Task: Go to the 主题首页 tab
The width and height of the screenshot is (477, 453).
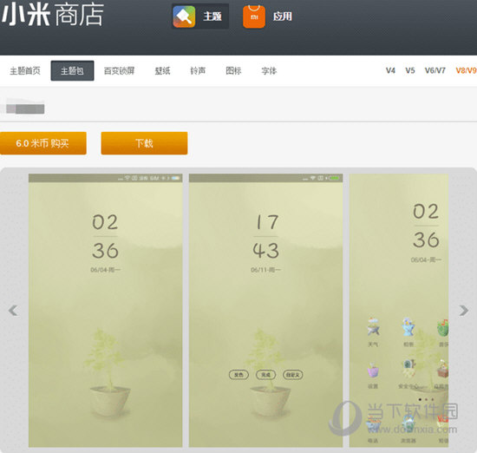Action: pyautogui.click(x=25, y=71)
